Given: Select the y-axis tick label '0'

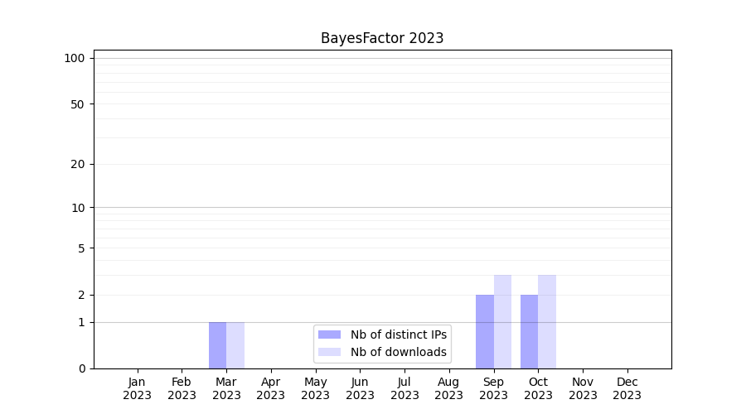Looking at the screenshot, I should (81, 368).
